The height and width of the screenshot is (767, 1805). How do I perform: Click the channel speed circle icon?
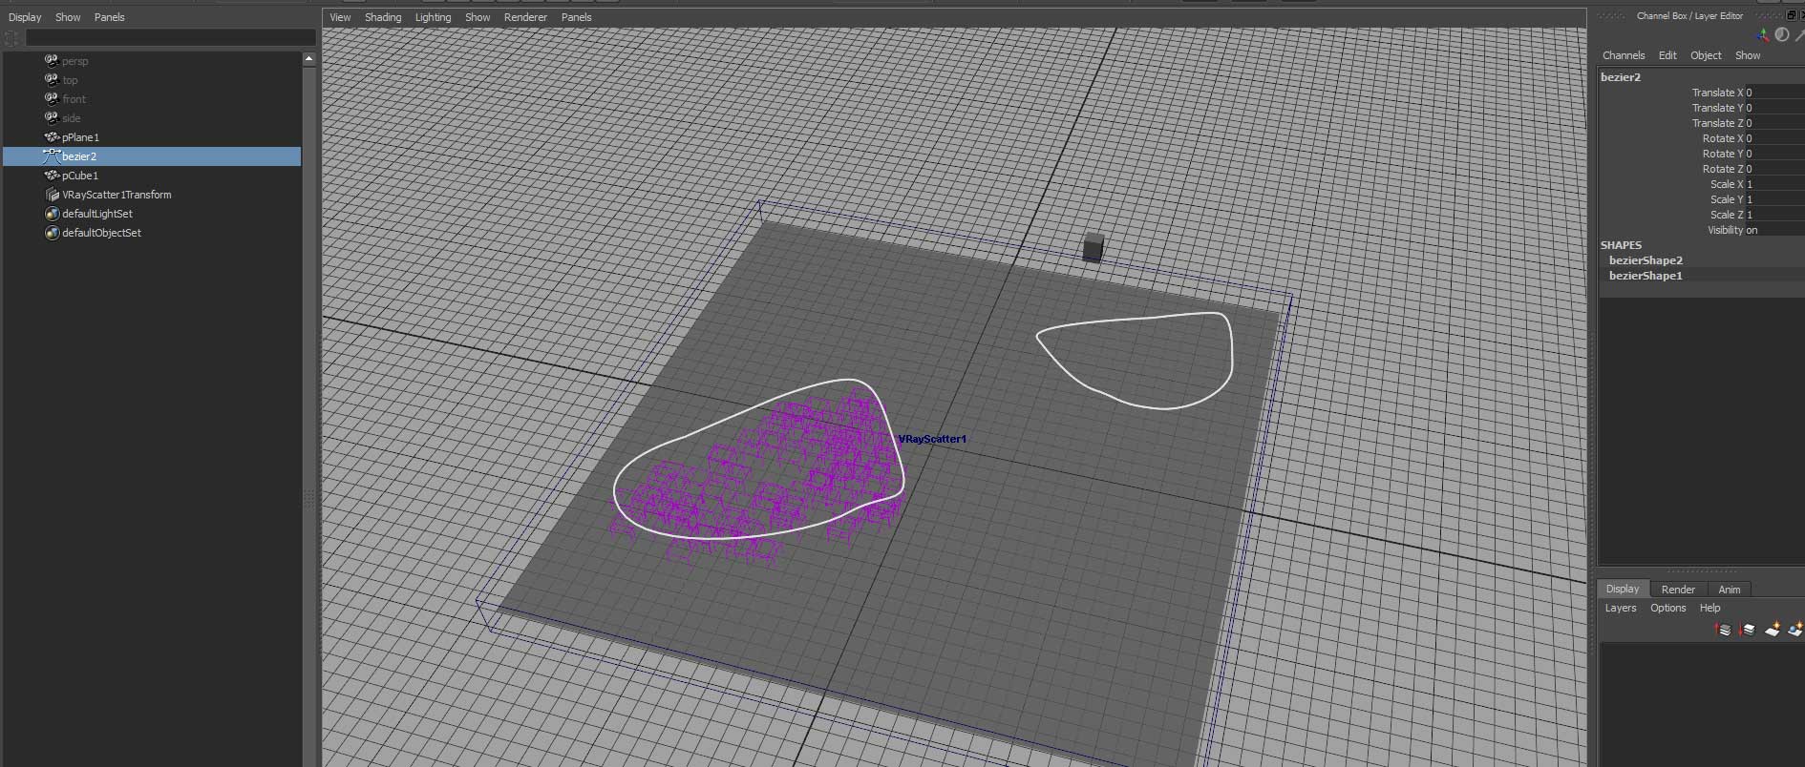[1781, 35]
